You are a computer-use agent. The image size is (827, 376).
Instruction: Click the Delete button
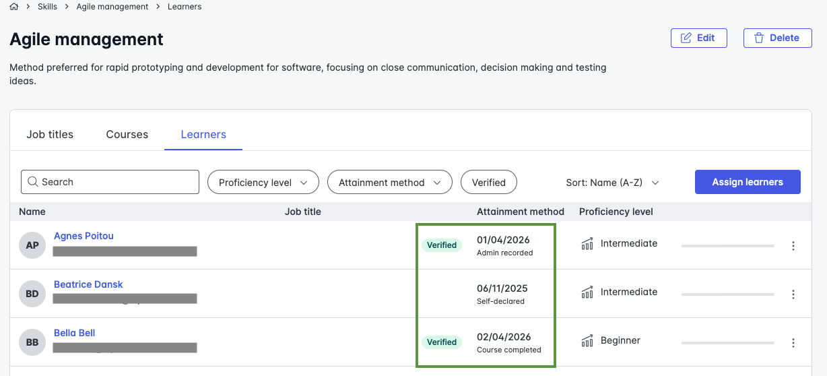[x=777, y=38]
